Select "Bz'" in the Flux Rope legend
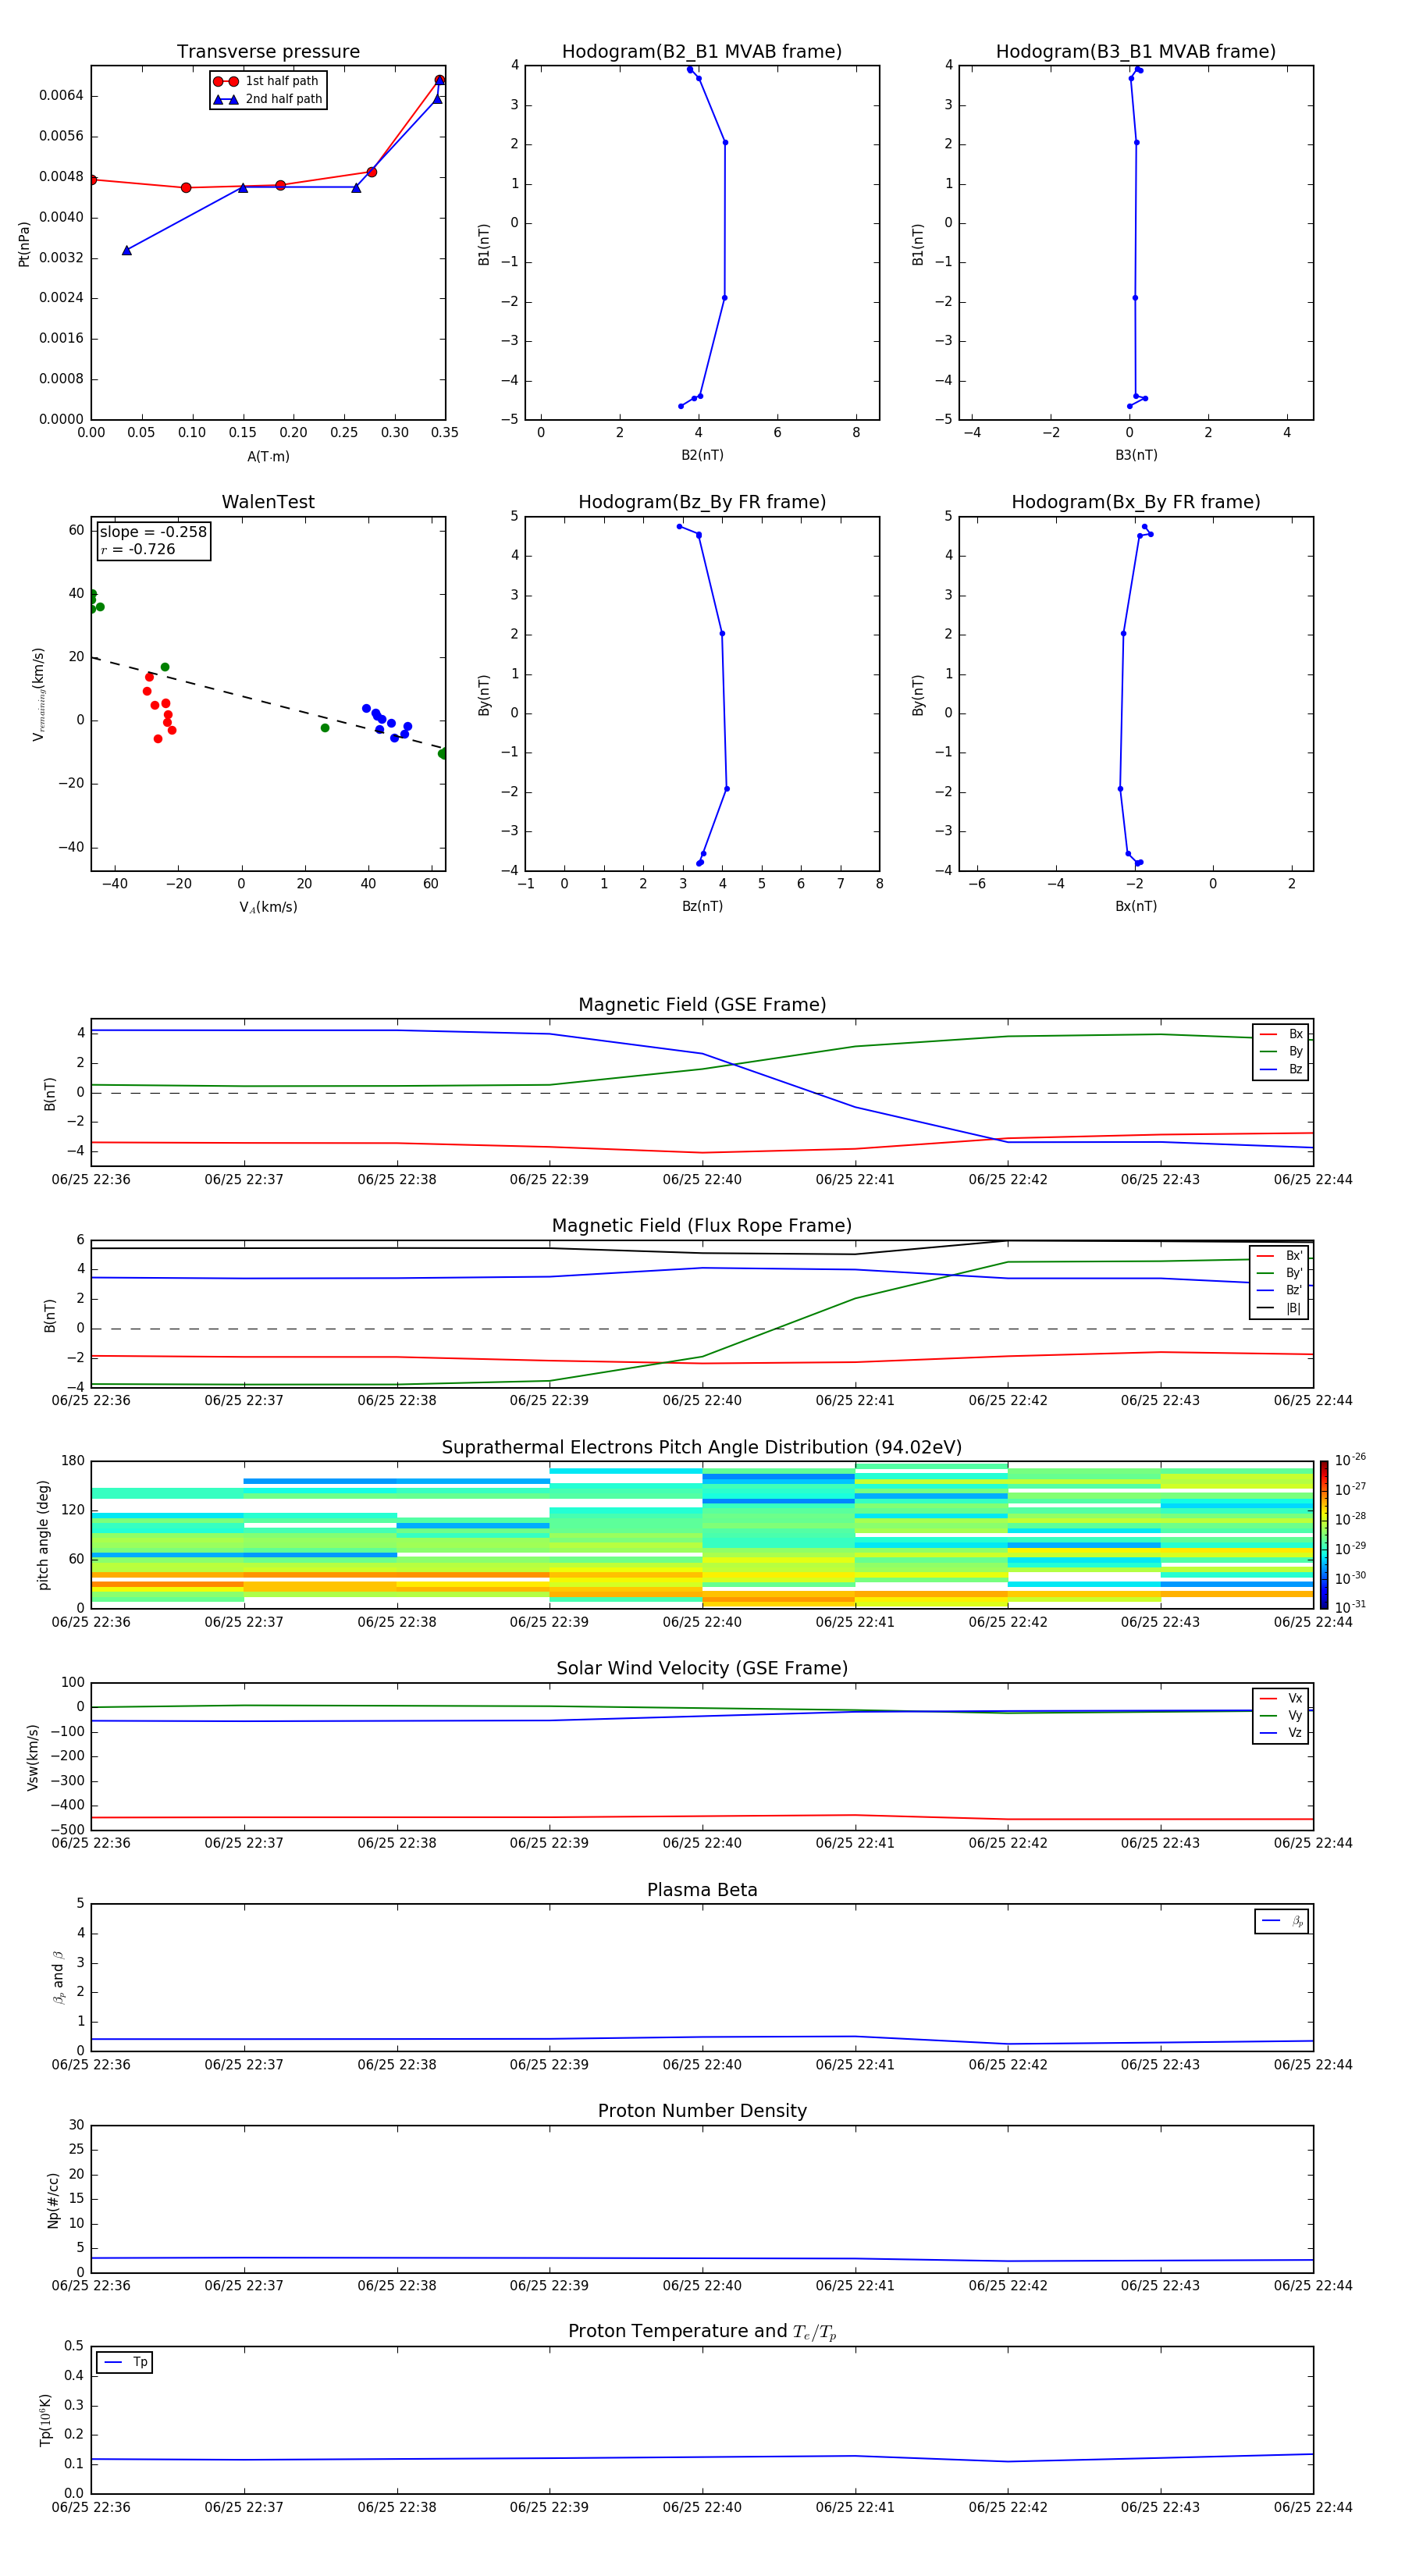The image size is (1405, 2576). click(x=1279, y=1290)
